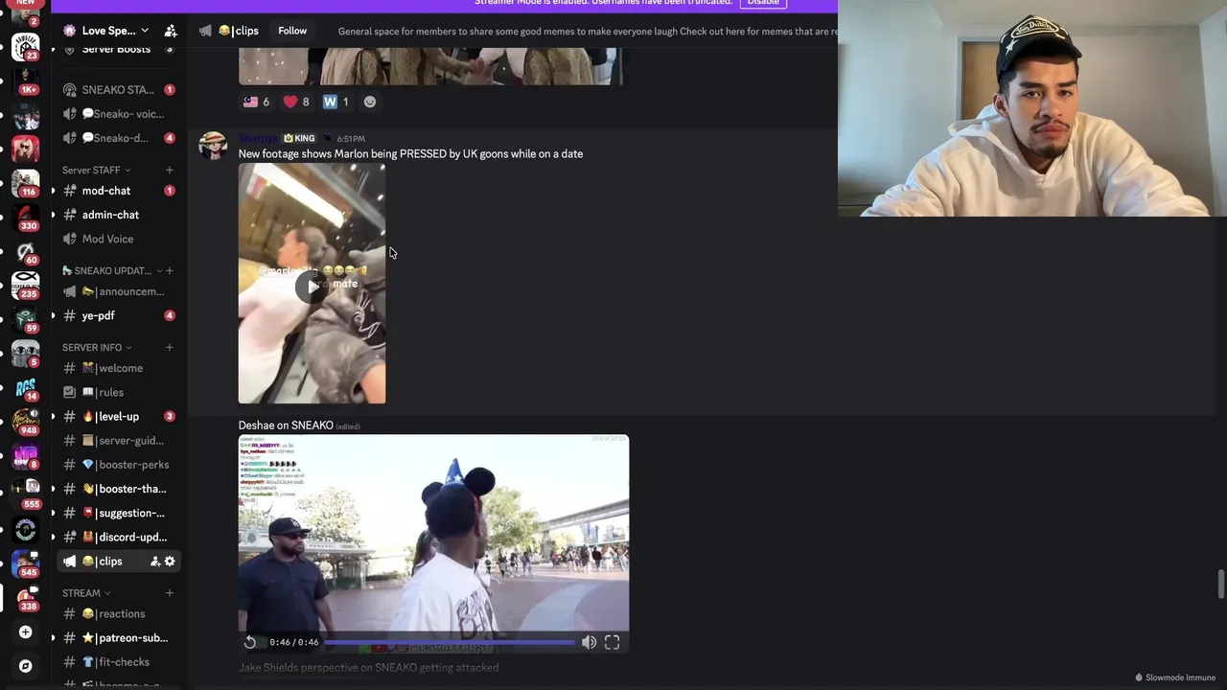The width and height of the screenshot is (1227, 690).
Task: Mute the Deshae video volume icon
Action: tap(589, 642)
